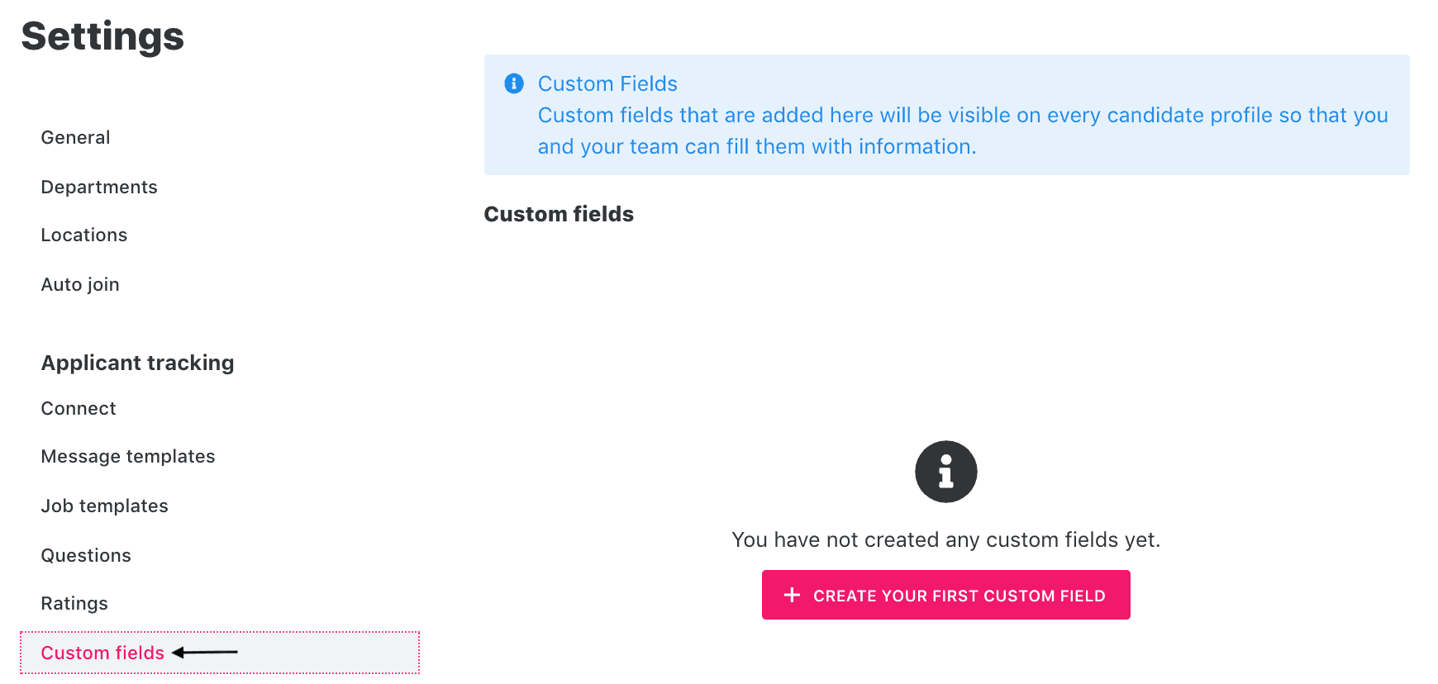This screenshot has height=684, width=1438.
Task: Click the no custom fields created message
Action: tap(946, 539)
